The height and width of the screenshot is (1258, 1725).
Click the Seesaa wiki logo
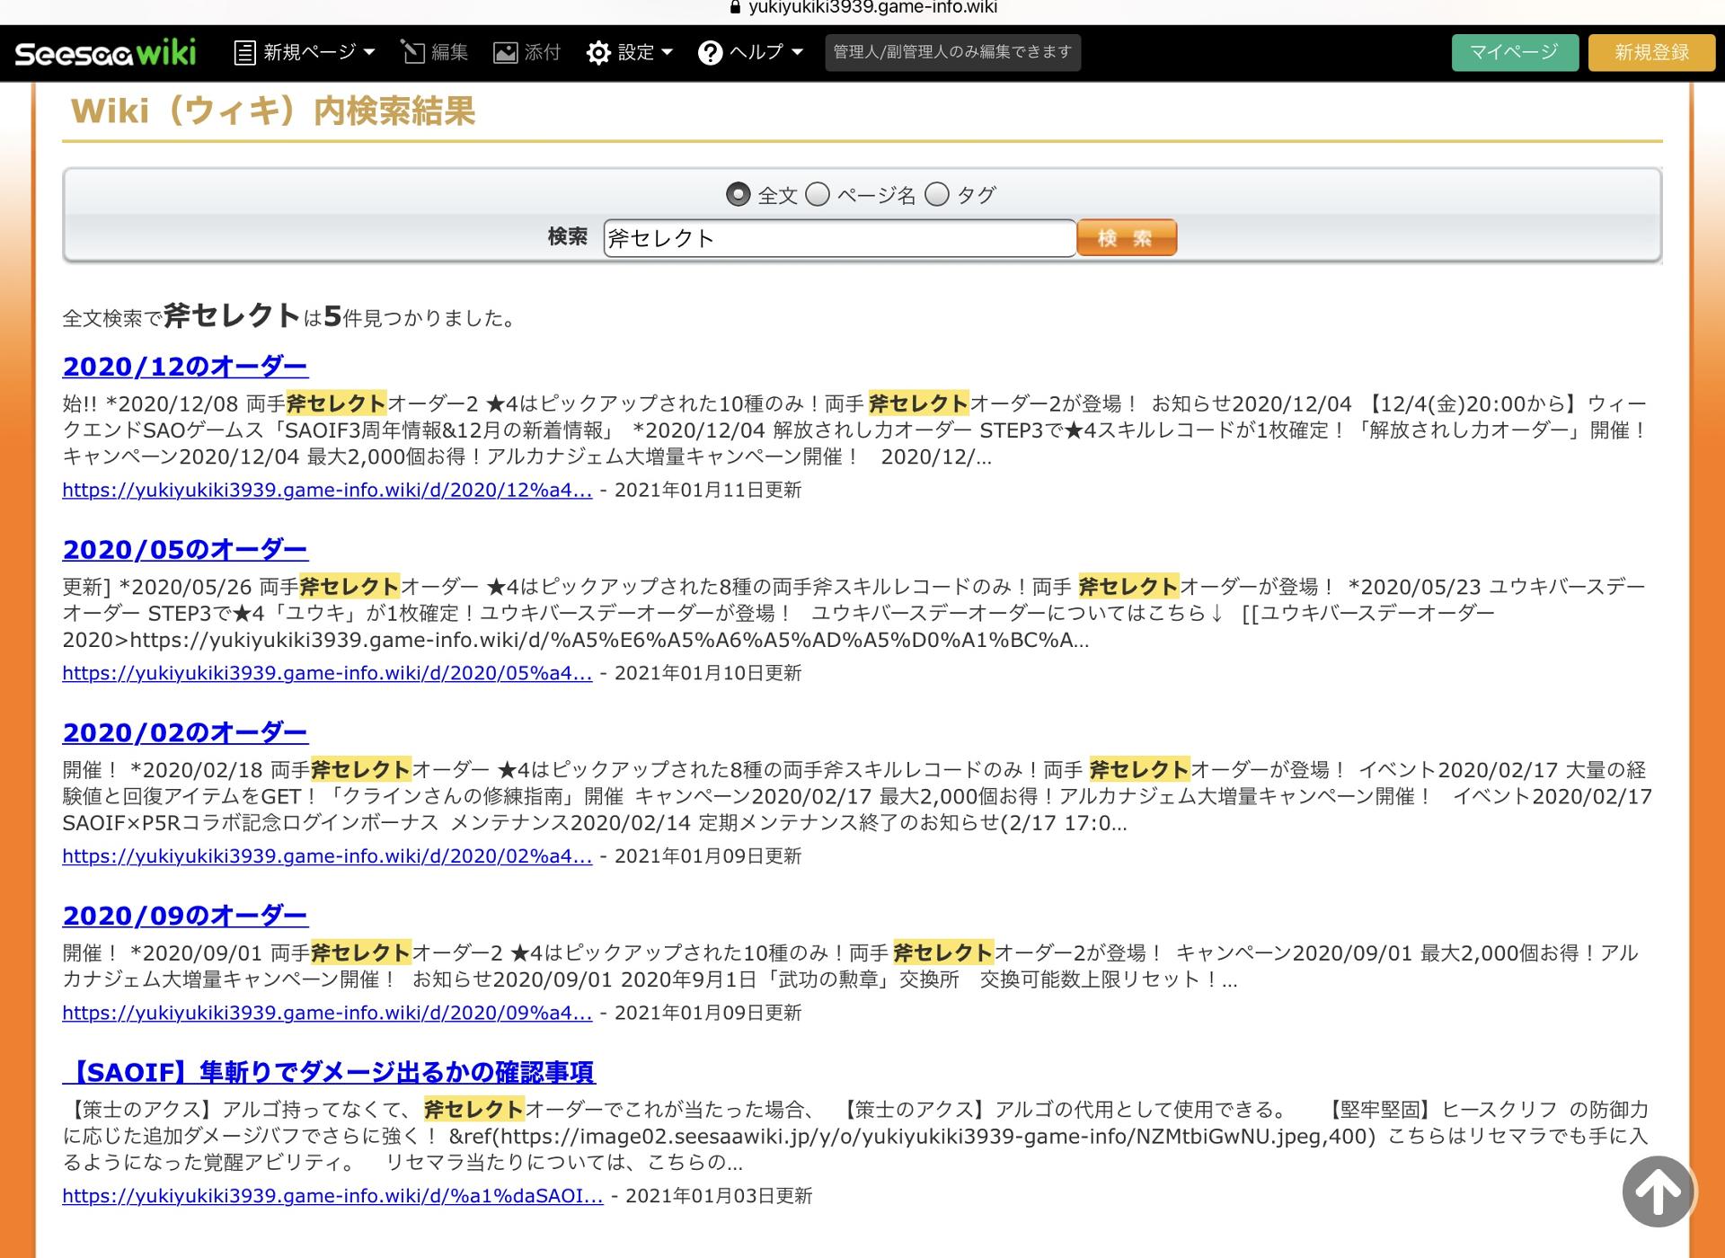105,53
